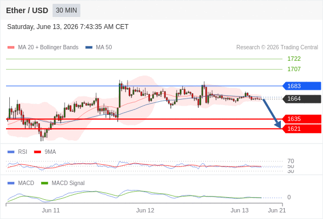Click the Ether / USD title

point(27,10)
